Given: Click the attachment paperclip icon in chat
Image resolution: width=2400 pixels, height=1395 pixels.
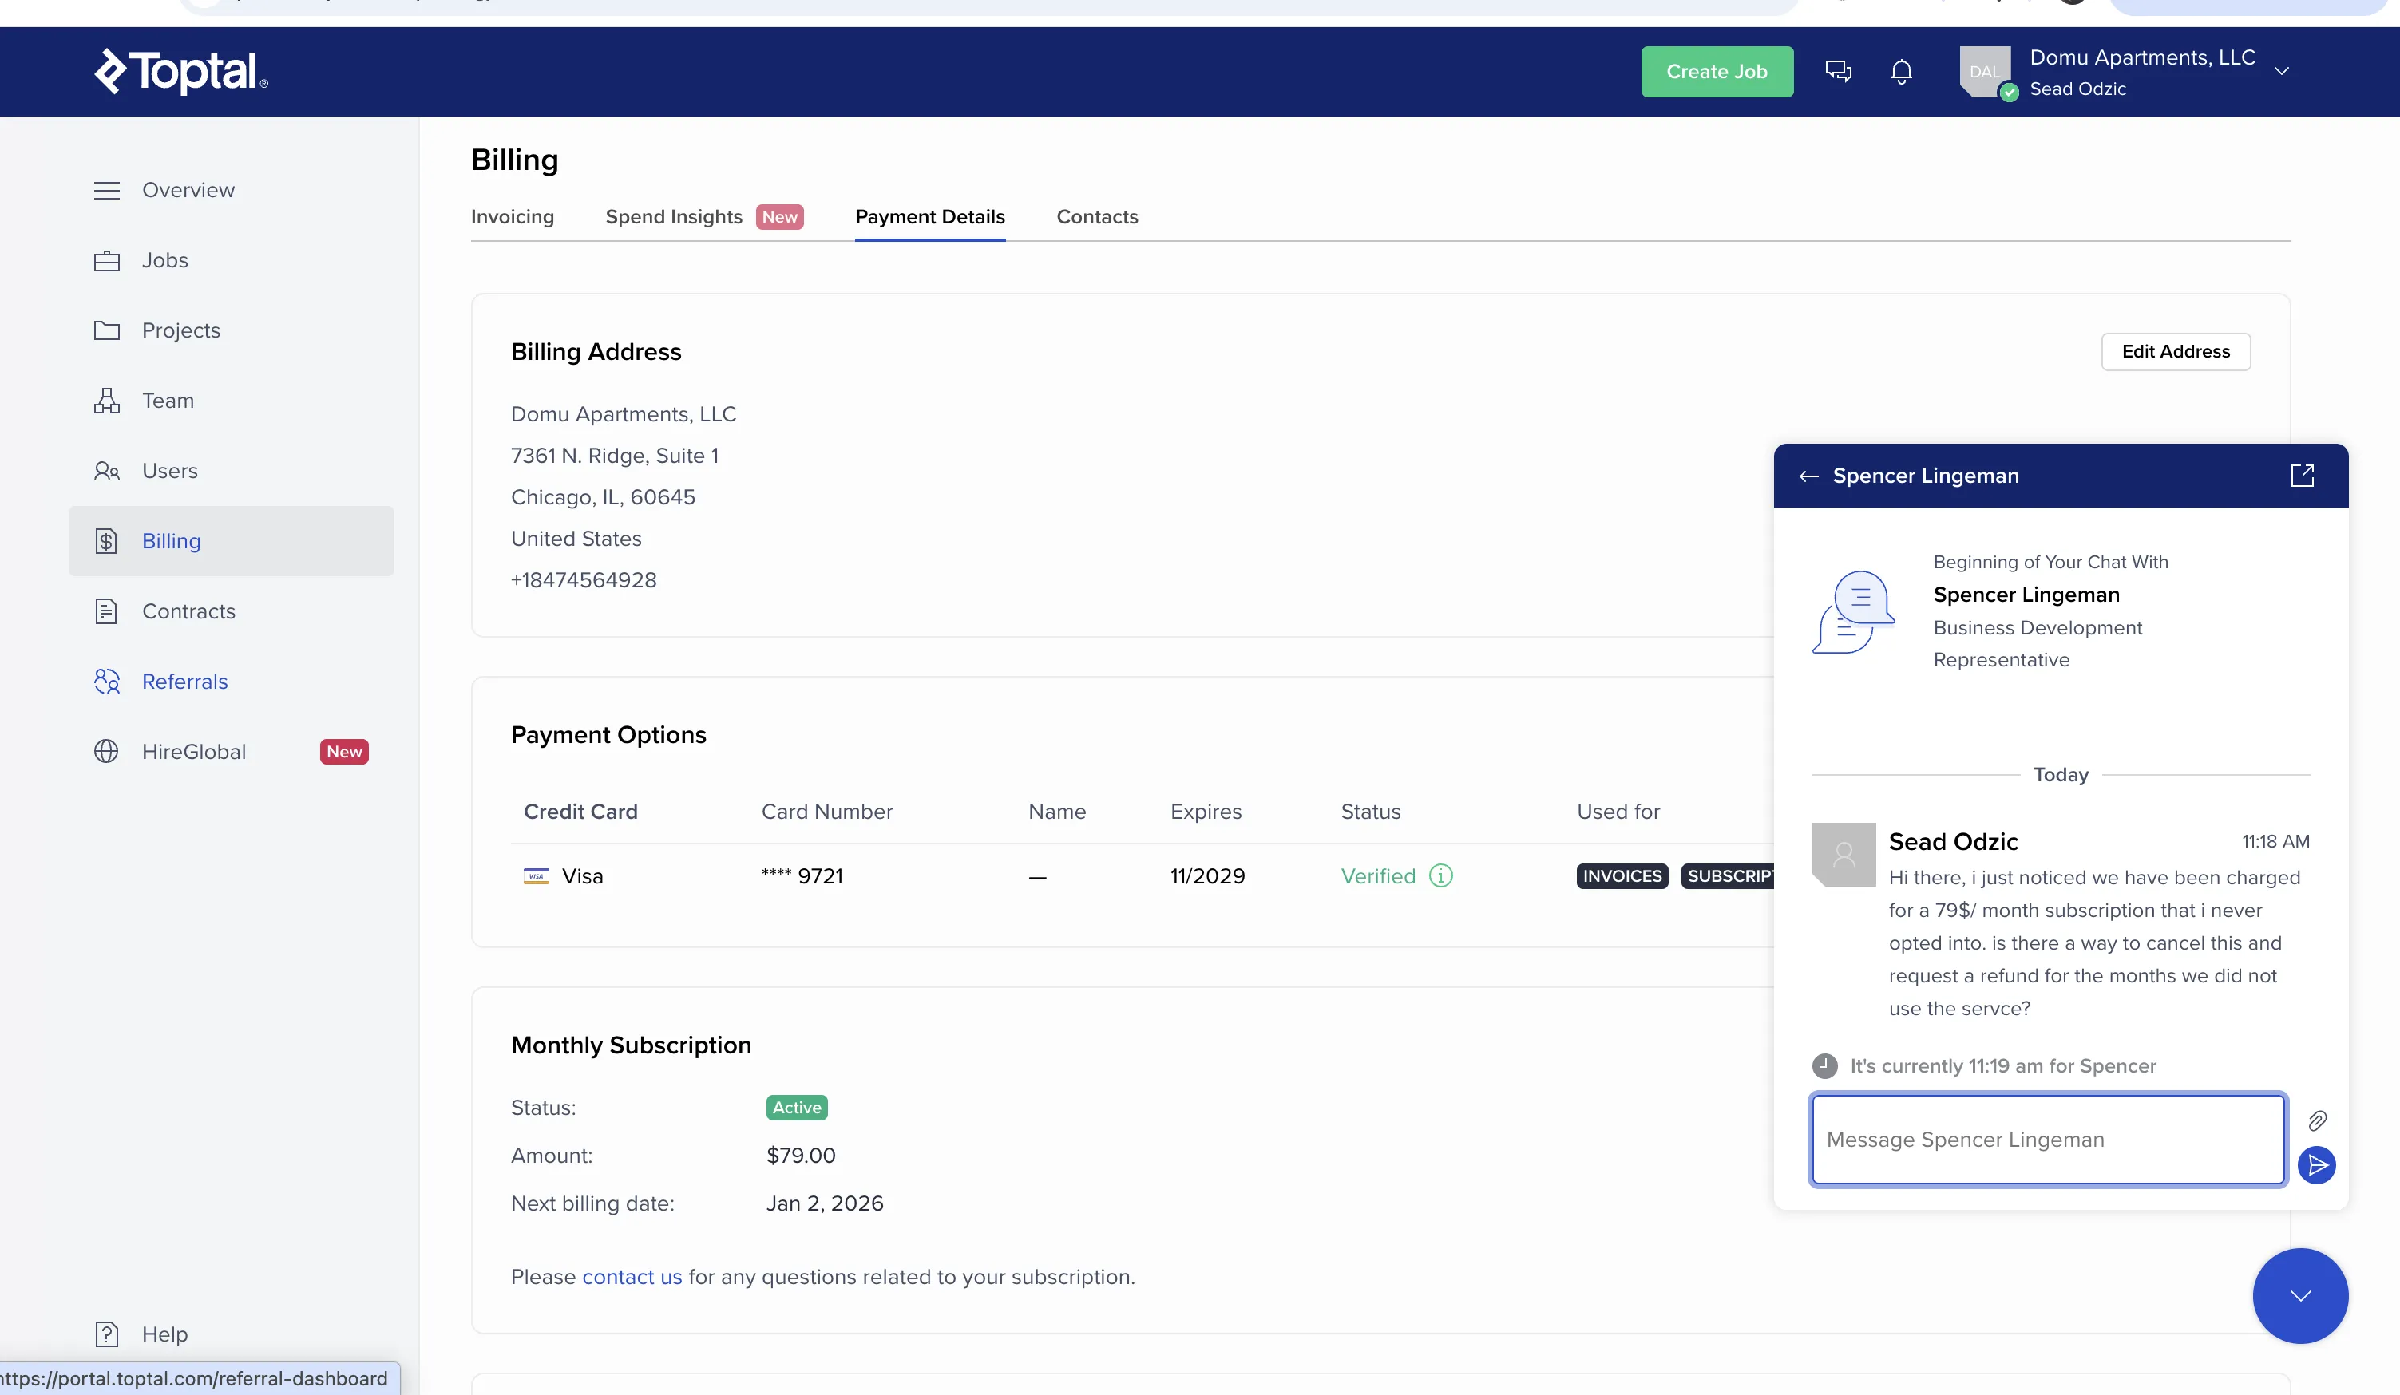Looking at the screenshot, I should point(2317,1120).
